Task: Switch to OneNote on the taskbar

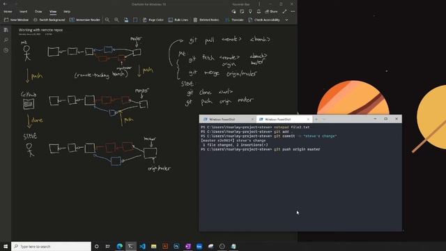Action: click(x=187, y=246)
